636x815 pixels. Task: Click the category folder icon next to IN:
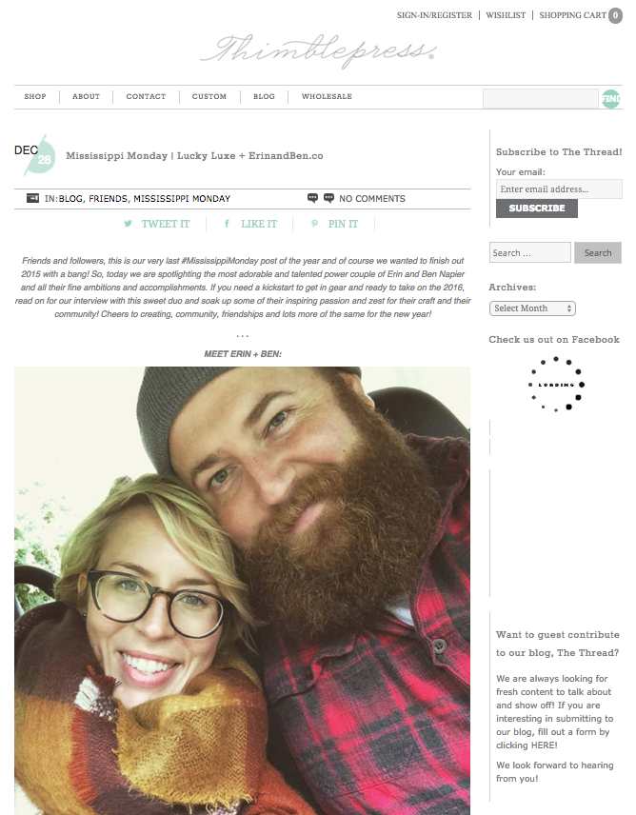click(32, 198)
